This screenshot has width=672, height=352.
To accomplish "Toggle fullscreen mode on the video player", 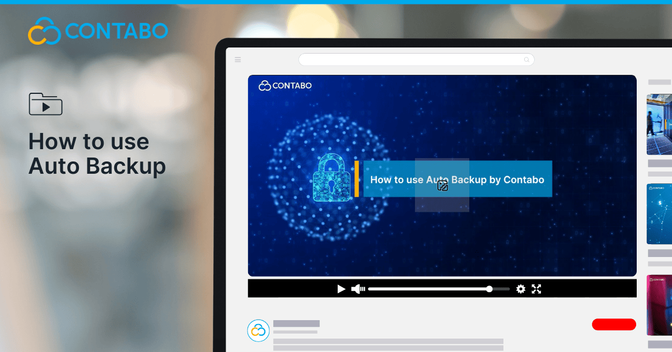I will (x=536, y=289).
